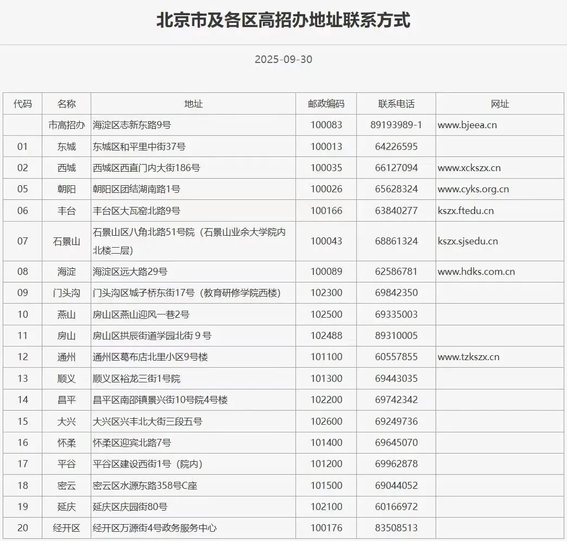Select phone number 89310005
Image resolution: width=567 pixels, height=541 pixels.
pyautogui.click(x=396, y=336)
